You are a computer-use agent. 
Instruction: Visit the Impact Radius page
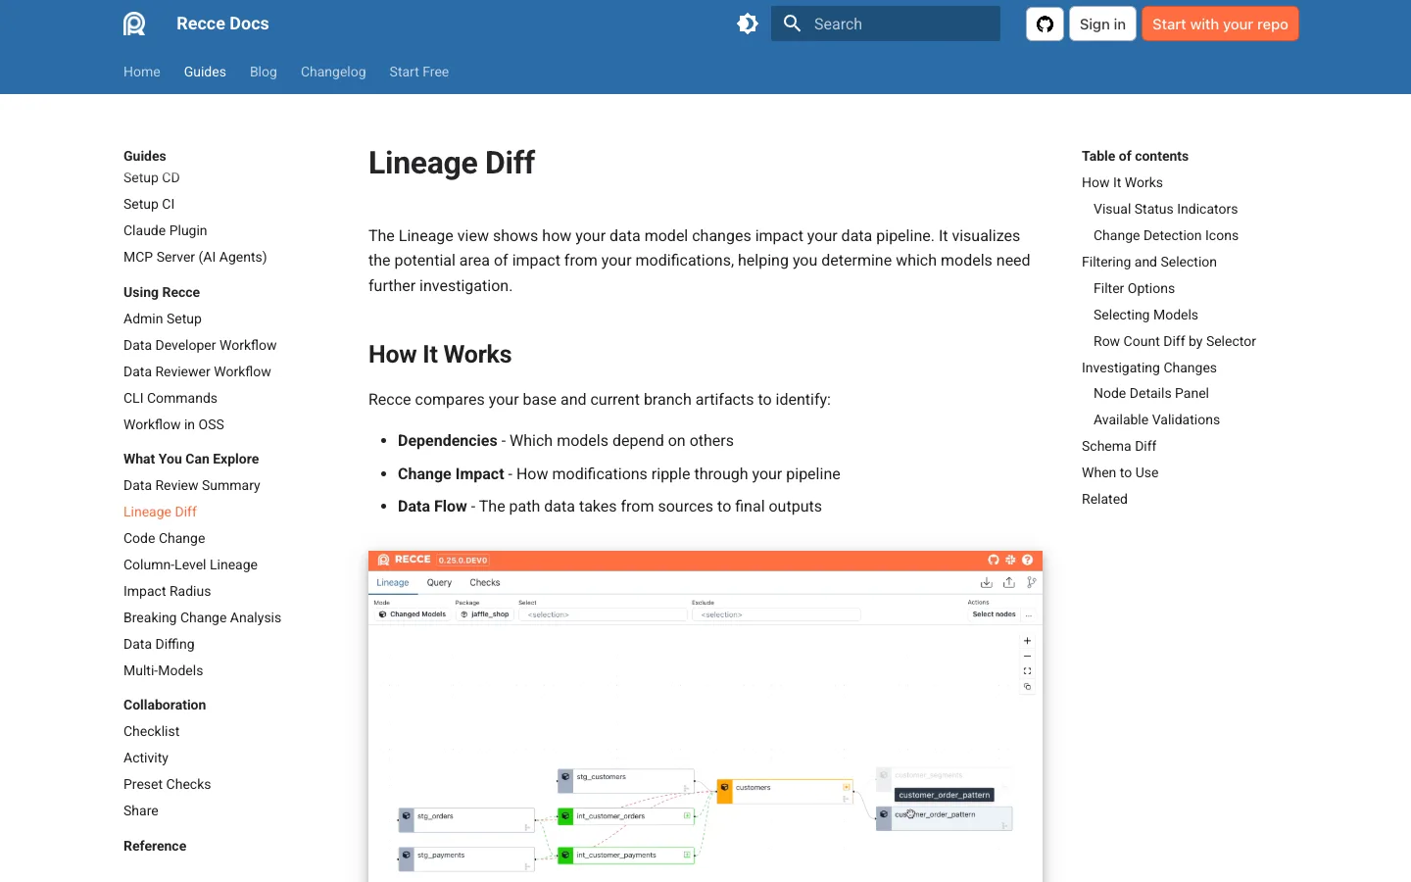coord(167,591)
